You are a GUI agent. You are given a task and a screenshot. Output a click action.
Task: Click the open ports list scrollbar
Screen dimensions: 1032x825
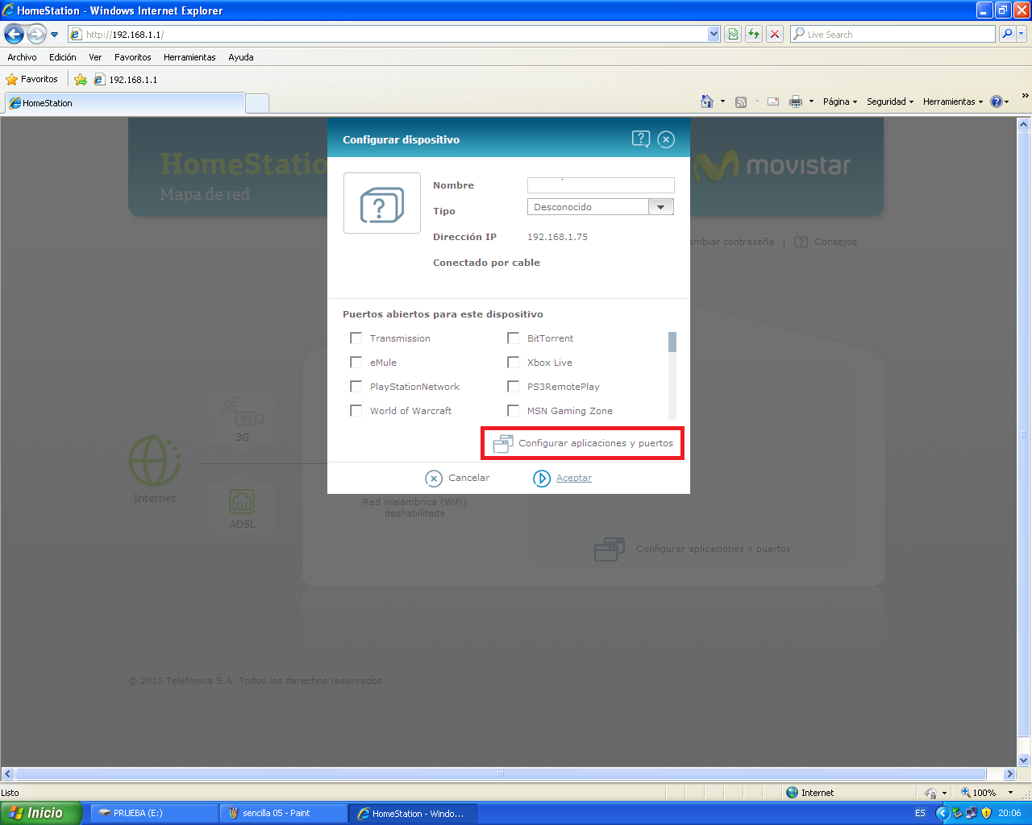(672, 375)
